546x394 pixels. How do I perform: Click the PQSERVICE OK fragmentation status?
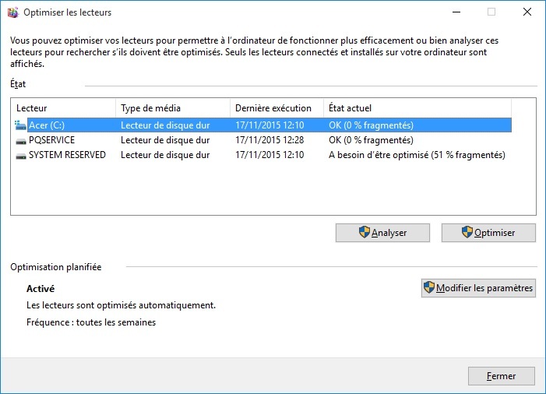tap(371, 140)
